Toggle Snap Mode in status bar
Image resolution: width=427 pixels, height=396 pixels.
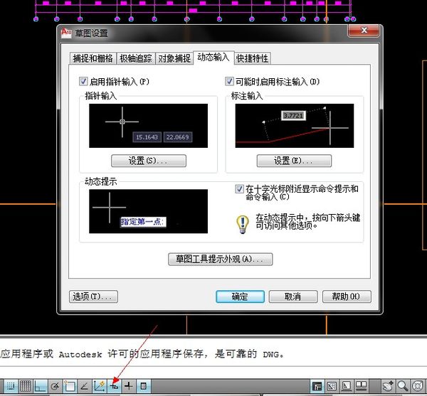click(x=11, y=385)
